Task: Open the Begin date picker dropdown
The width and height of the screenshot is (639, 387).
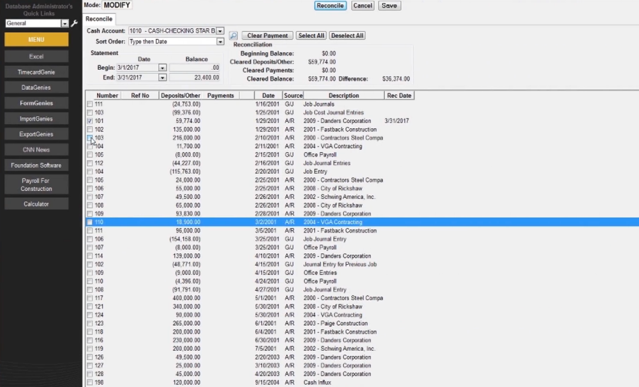Action: coord(163,67)
